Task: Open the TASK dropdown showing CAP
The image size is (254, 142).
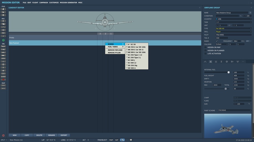Action: point(234,22)
